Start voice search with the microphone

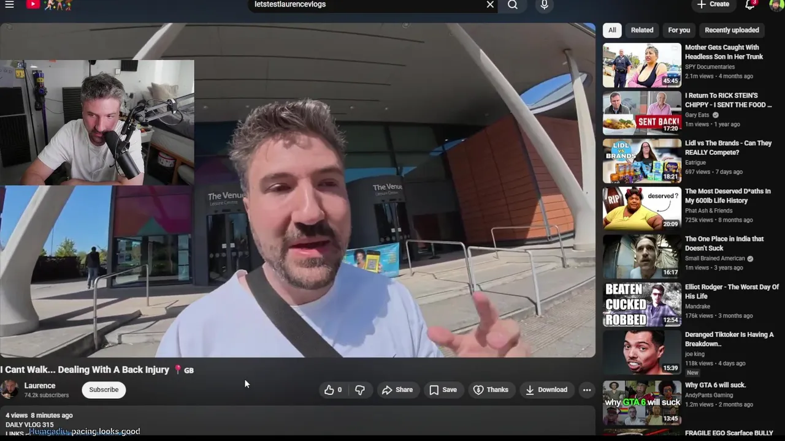544,4
